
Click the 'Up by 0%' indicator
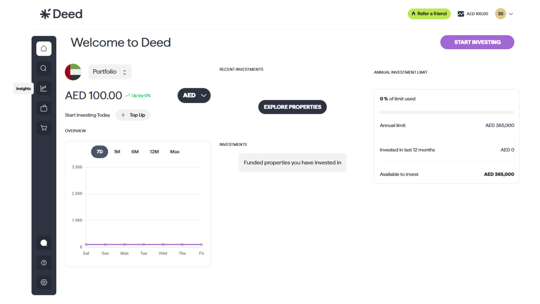click(138, 96)
